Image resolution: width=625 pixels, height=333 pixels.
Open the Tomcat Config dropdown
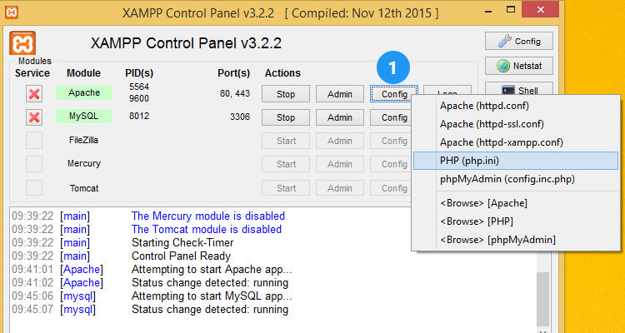click(391, 187)
